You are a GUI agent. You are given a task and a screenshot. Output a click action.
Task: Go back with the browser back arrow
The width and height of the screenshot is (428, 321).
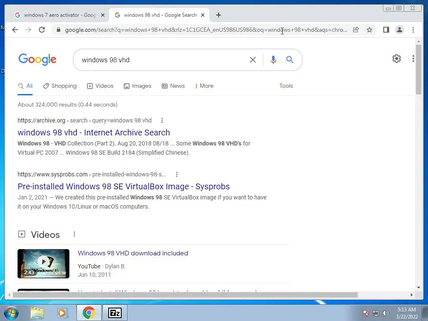tap(15, 30)
